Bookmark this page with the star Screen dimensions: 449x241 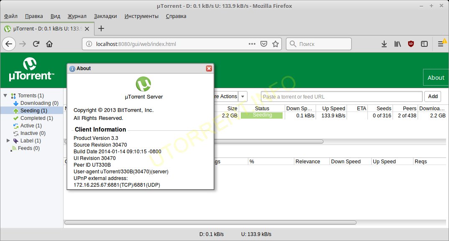click(276, 44)
